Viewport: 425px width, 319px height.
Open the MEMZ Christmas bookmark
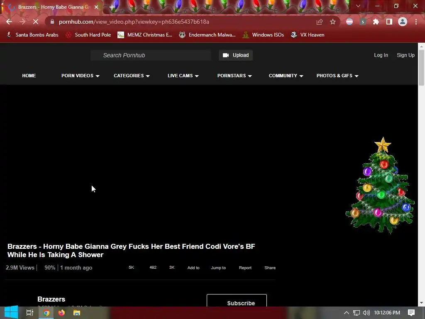tap(145, 35)
